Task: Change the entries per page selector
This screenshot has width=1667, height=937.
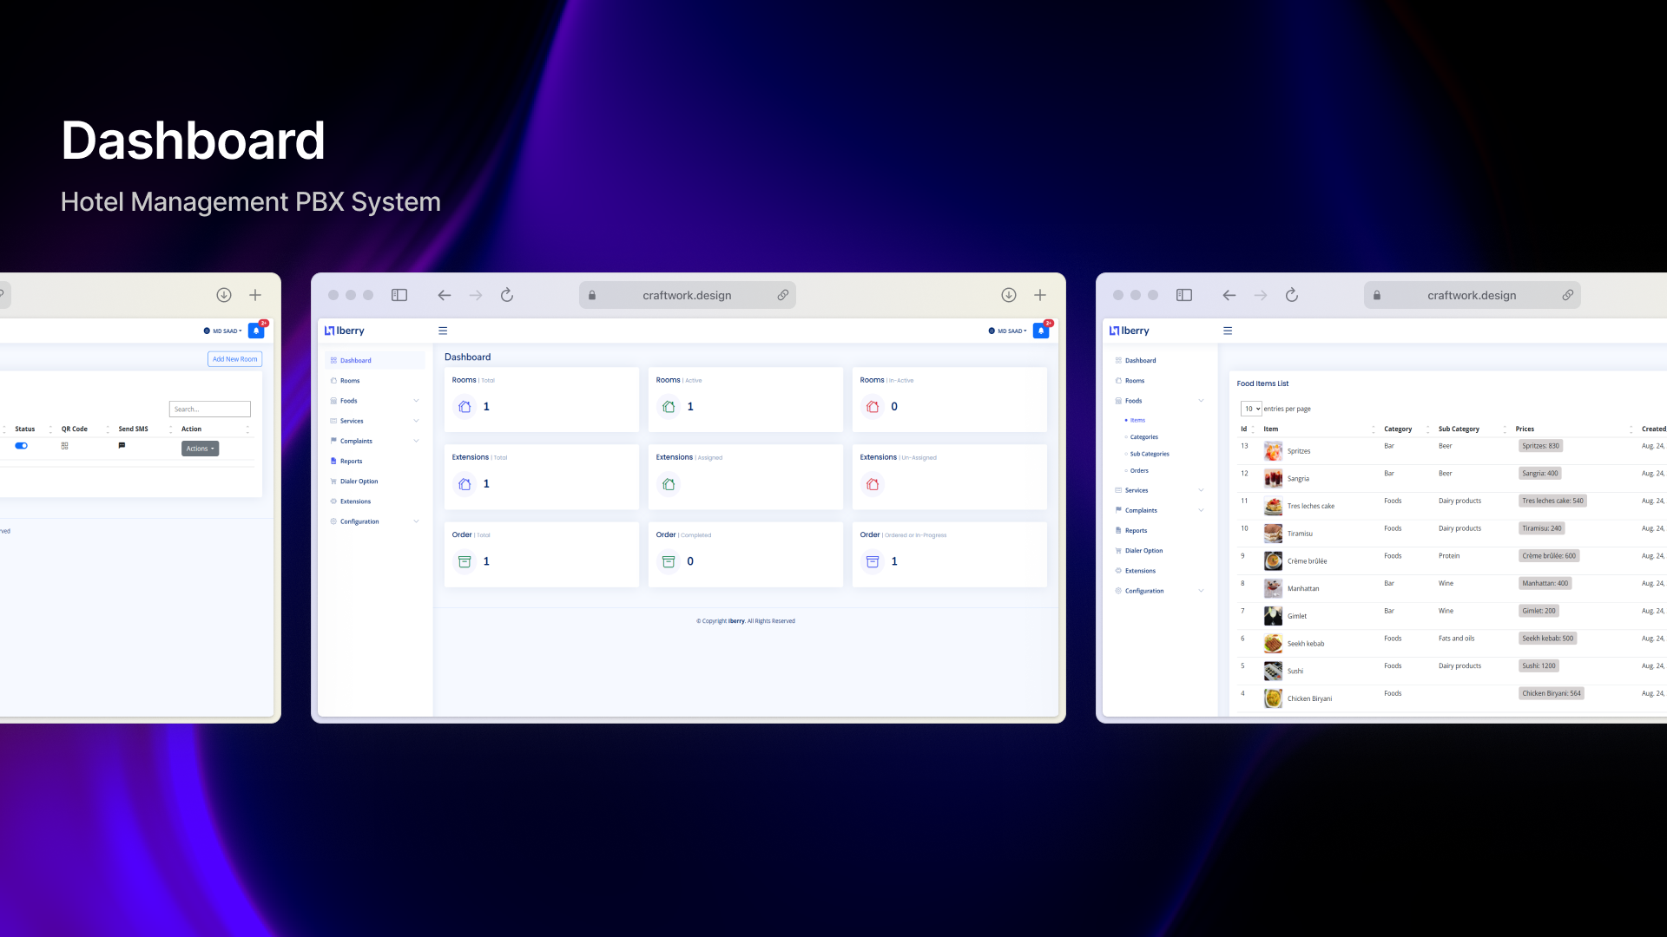Action: click(x=1250, y=409)
